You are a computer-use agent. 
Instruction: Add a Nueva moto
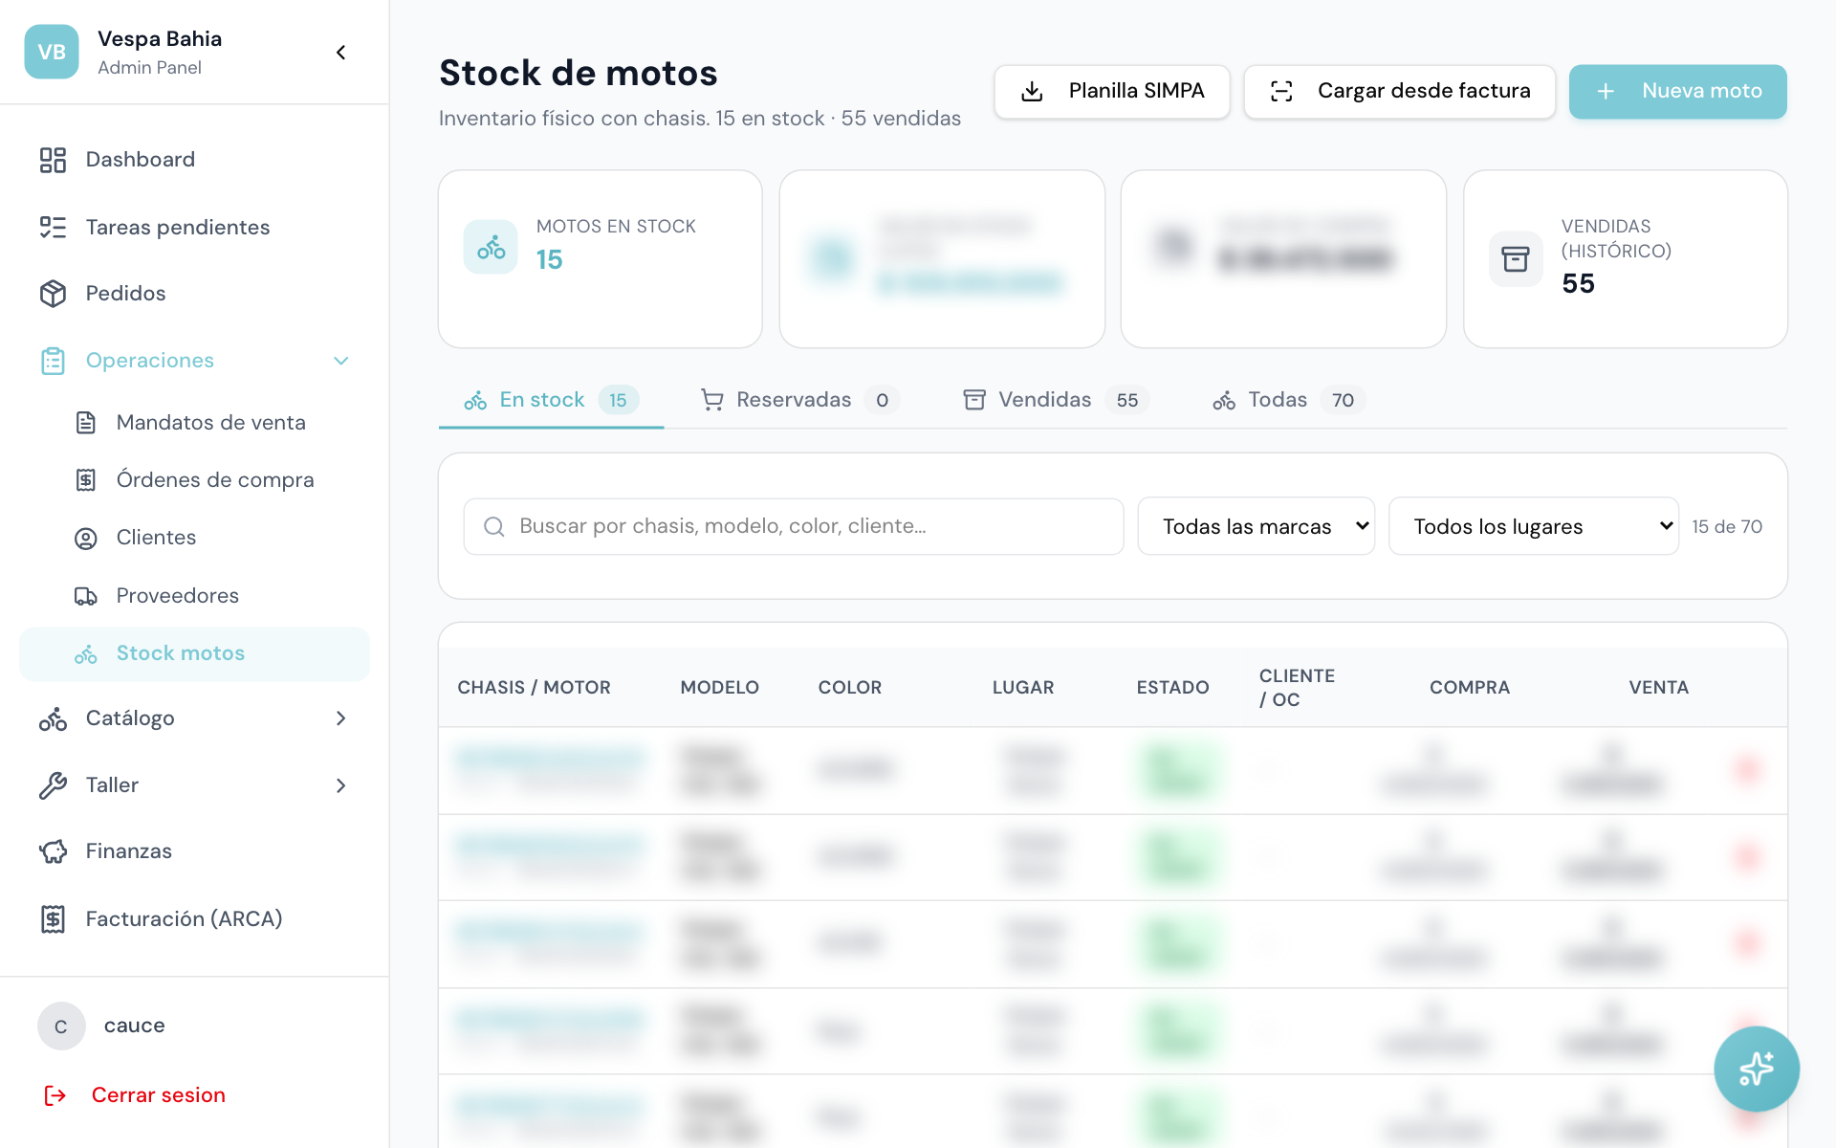tap(1678, 92)
